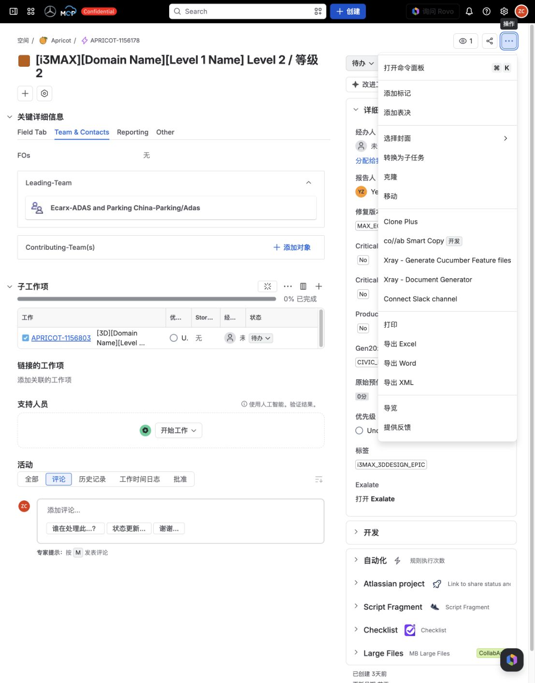Open the child row 待办 status dropdown

click(x=261, y=338)
